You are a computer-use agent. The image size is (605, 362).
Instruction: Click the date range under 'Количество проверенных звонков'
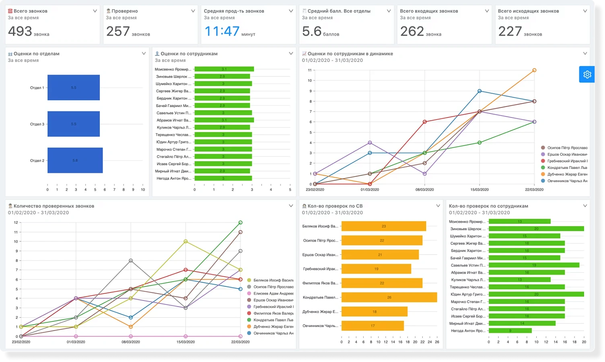click(38, 213)
